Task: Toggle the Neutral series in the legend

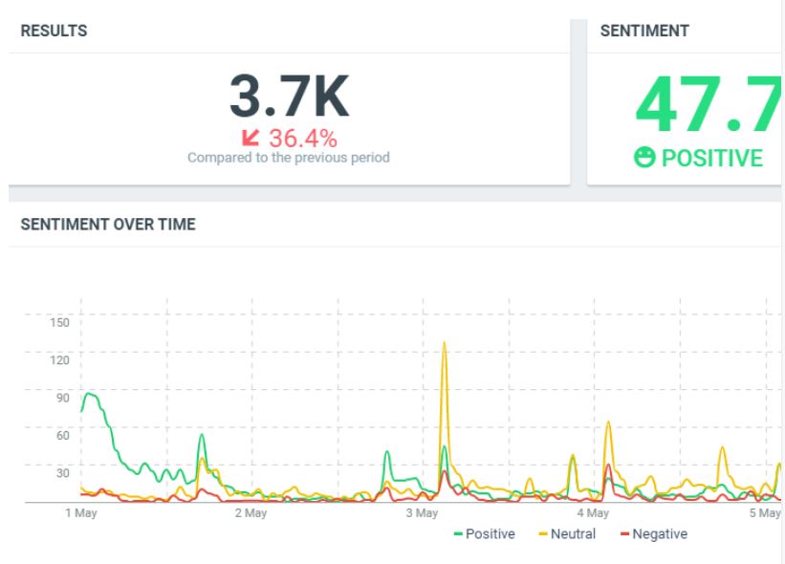Action: pos(567,534)
